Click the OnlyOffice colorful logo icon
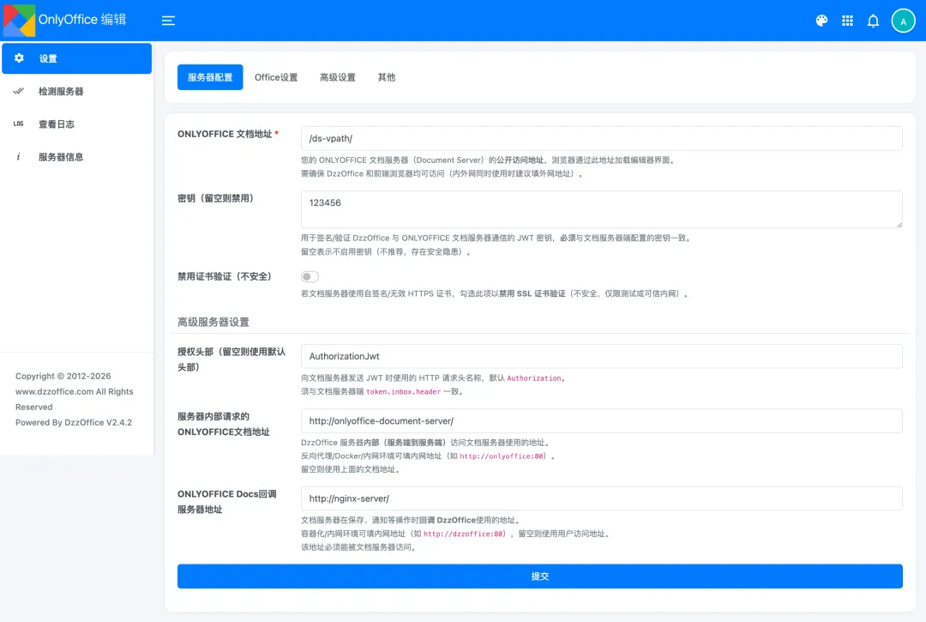Screen dimensions: 926x622 pos(19,20)
